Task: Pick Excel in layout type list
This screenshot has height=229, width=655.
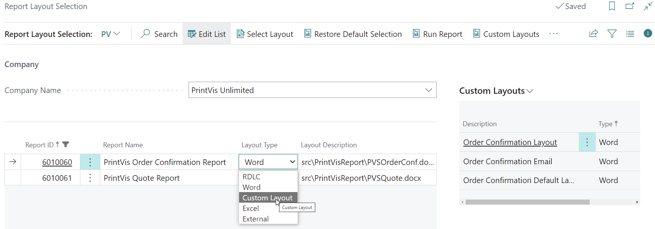Action: tap(251, 208)
